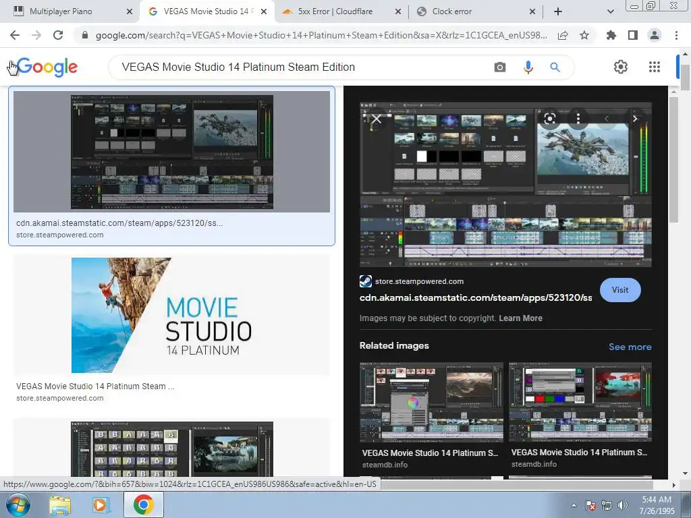The width and height of the screenshot is (691, 518).
Task: Open store.steampowered.com source in preview
Action: coord(419,281)
